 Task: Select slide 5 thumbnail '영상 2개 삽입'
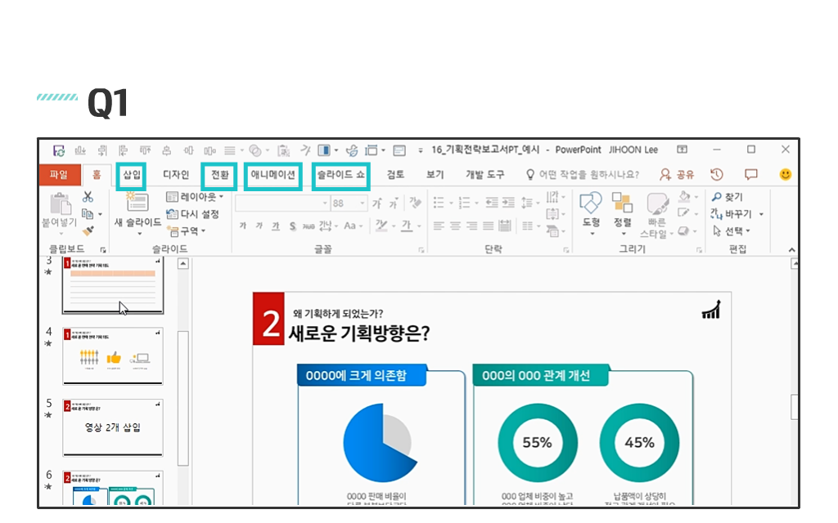coord(112,427)
